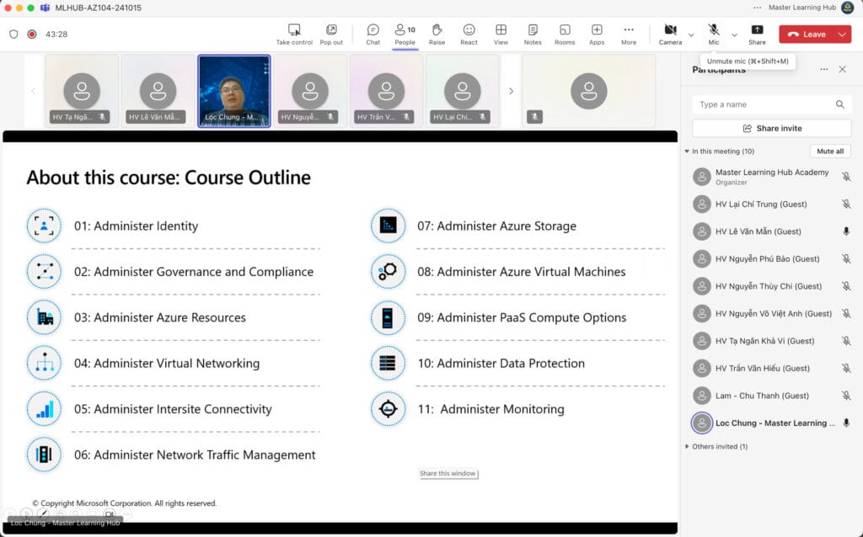
Task: Raise your hand
Action: 437,34
